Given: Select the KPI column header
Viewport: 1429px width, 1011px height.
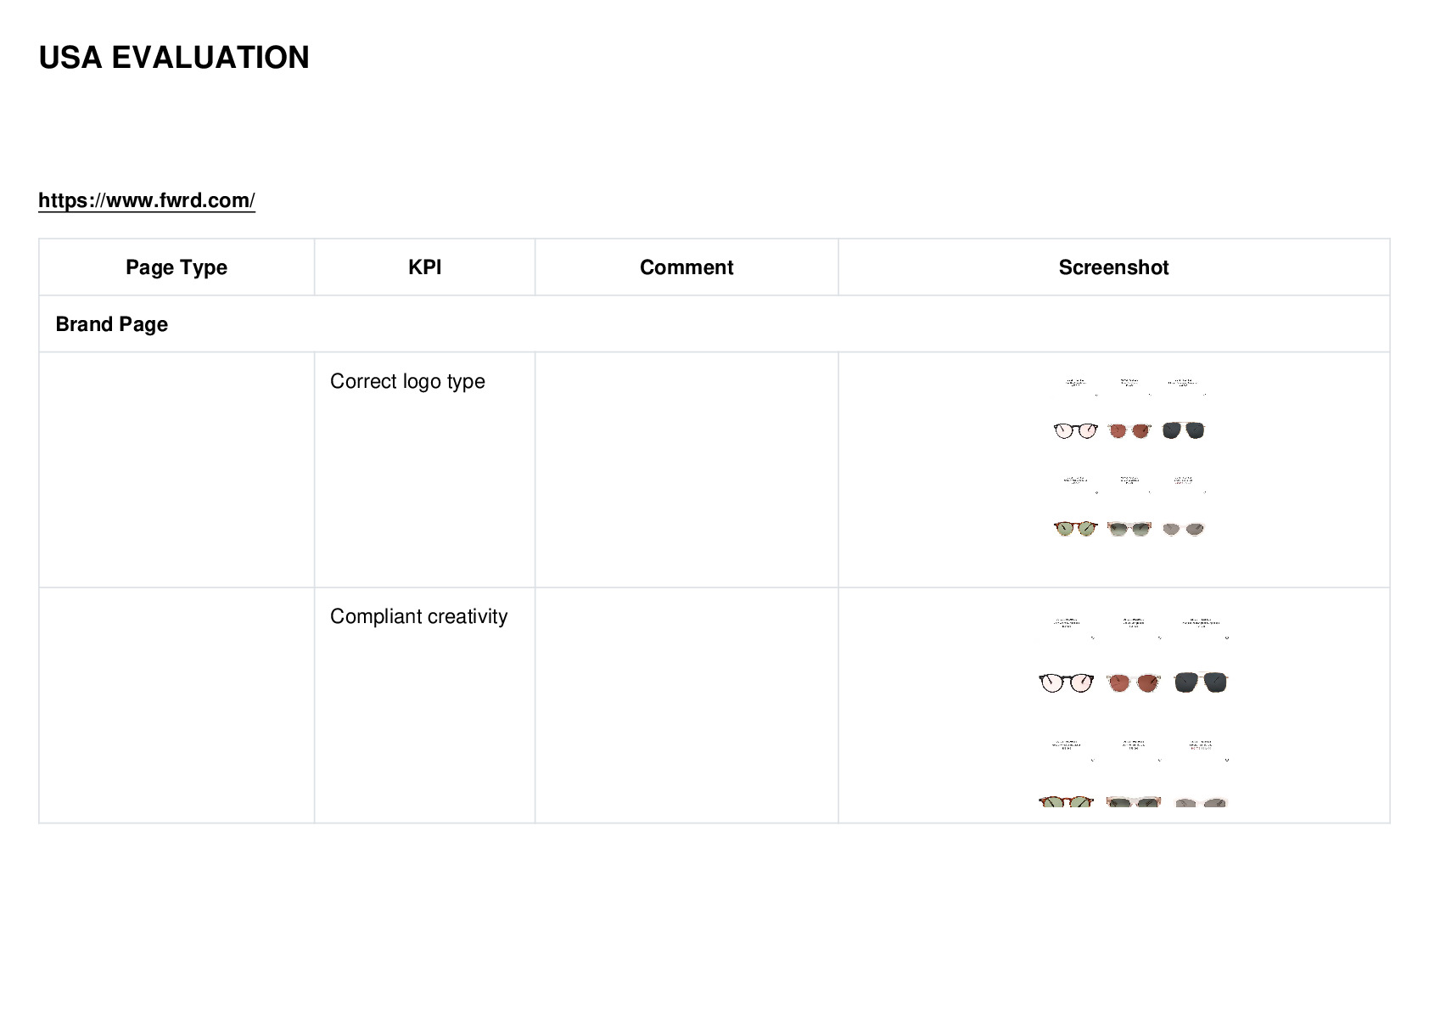Looking at the screenshot, I should click(x=424, y=267).
